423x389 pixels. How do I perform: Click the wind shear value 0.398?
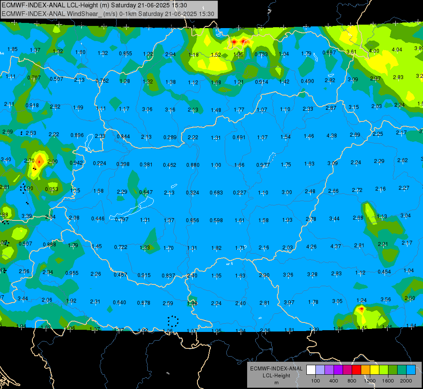pos(123,164)
